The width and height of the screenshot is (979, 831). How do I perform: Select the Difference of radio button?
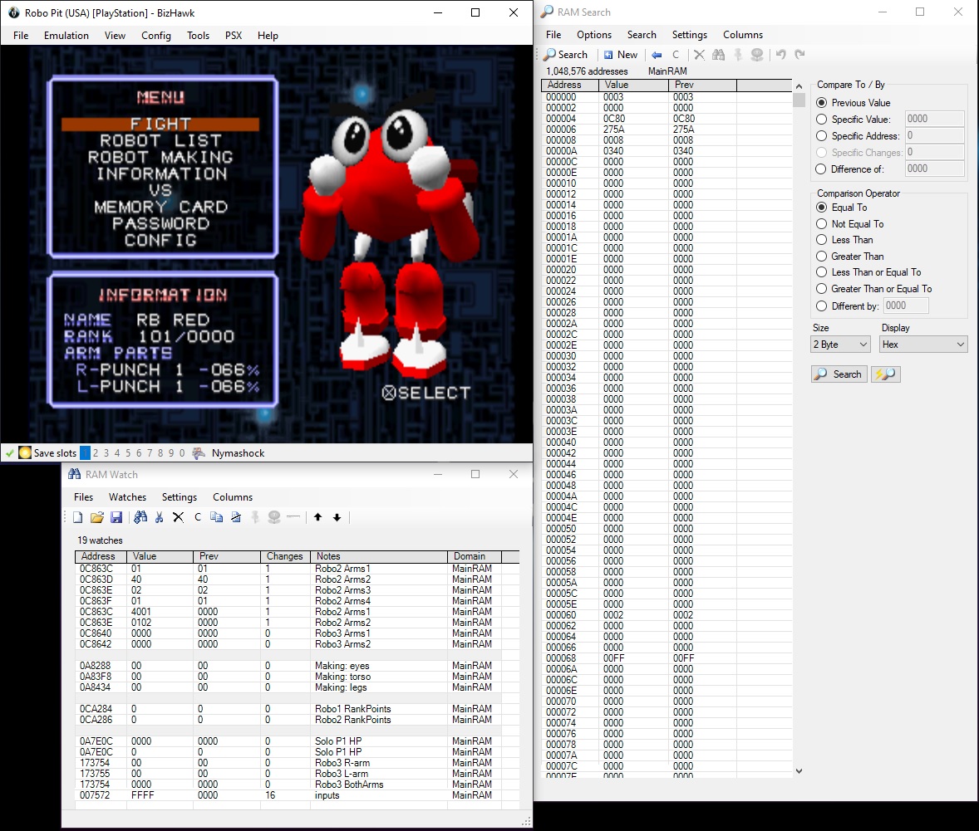[x=822, y=169]
